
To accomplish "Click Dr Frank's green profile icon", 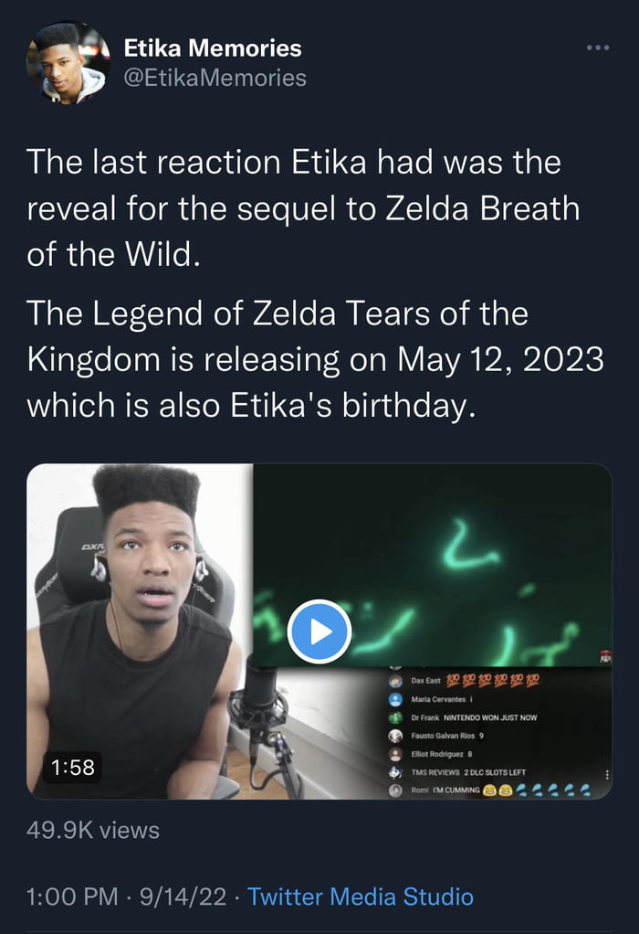I will 396,717.
